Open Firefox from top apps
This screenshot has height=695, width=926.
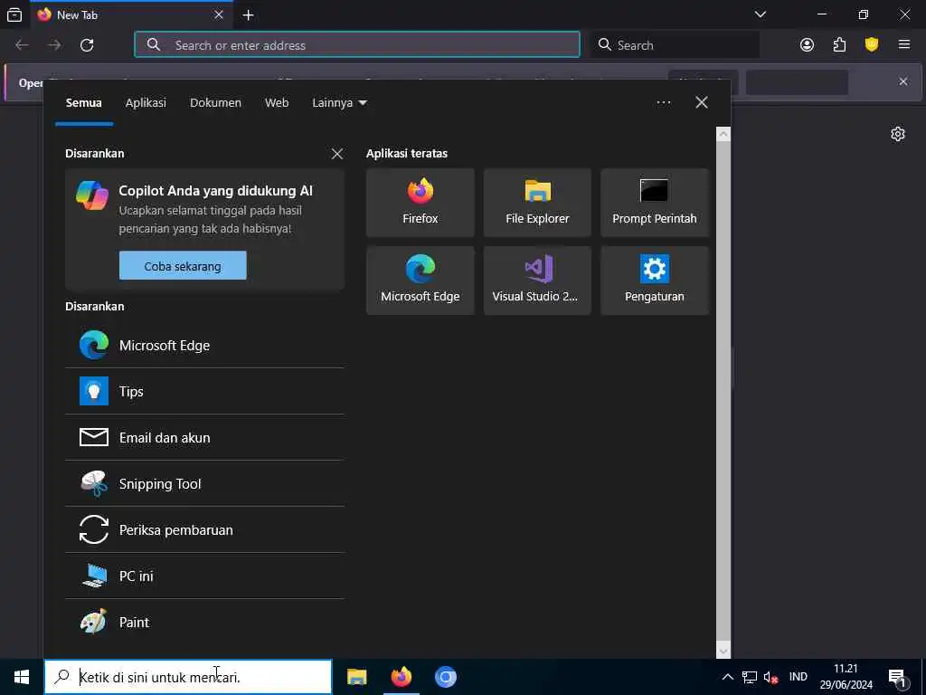[x=420, y=203]
